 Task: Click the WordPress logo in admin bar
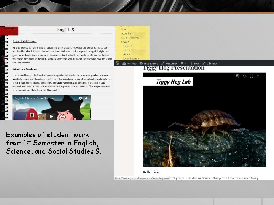(x=118, y=63)
